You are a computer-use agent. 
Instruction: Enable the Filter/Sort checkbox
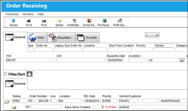(x=5, y=74)
